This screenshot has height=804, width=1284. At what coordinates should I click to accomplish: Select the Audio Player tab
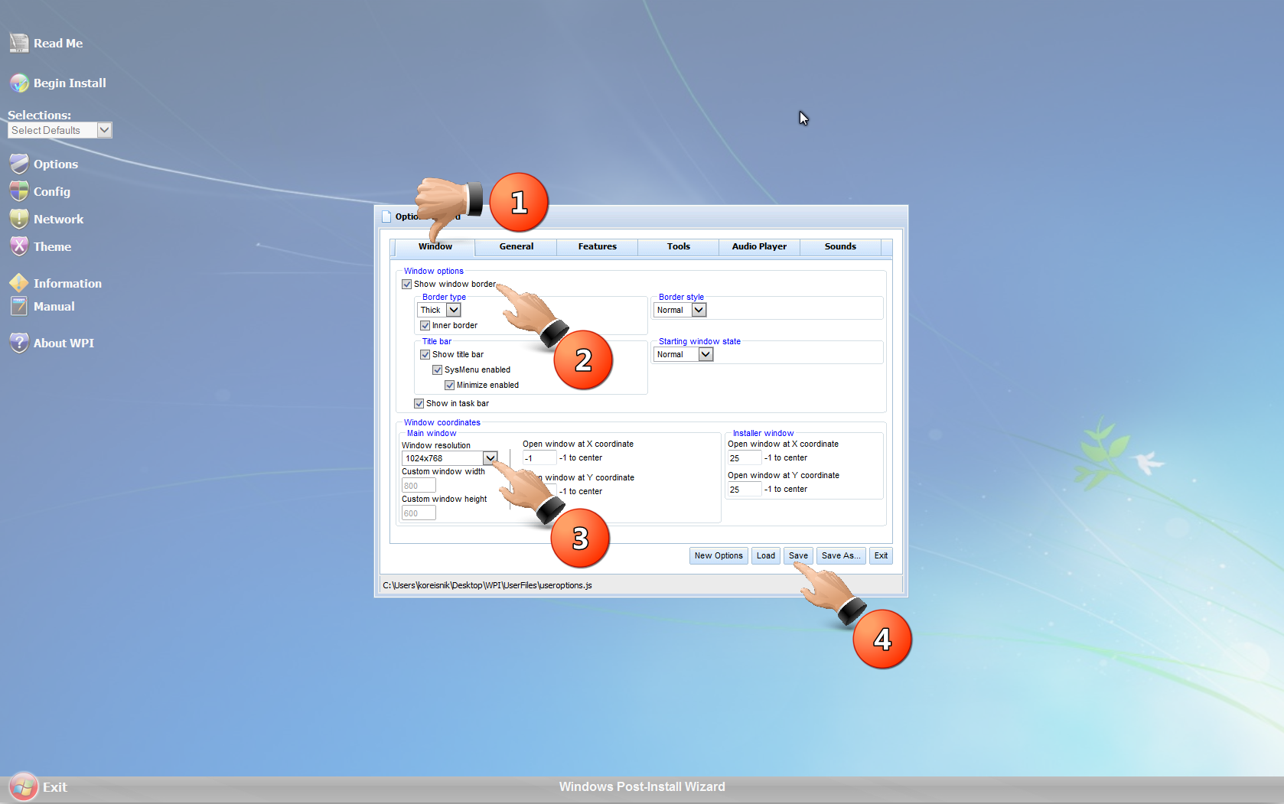759,246
